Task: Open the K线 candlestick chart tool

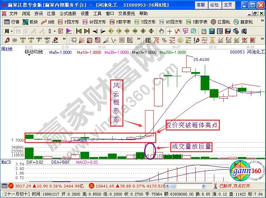Action: click(48, 22)
